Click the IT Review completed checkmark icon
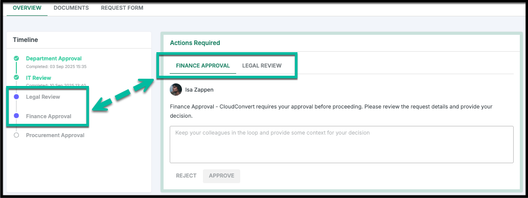 tap(16, 78)
